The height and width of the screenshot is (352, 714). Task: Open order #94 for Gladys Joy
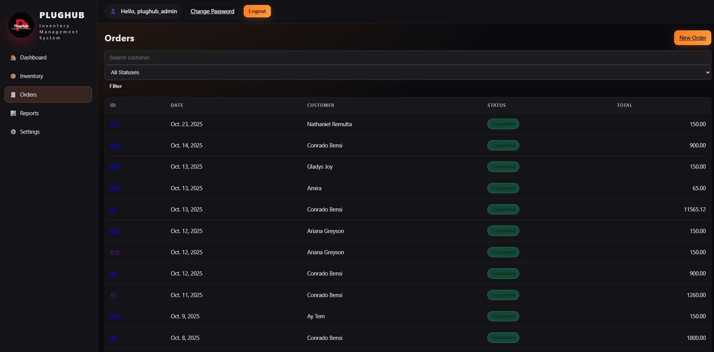pos(115,167)
